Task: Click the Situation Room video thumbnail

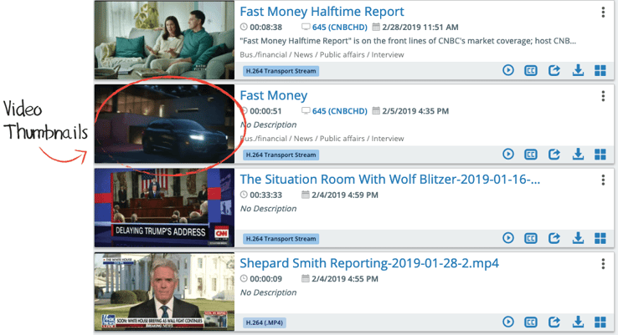Action: pyautogui.click(x=164, y=207)
